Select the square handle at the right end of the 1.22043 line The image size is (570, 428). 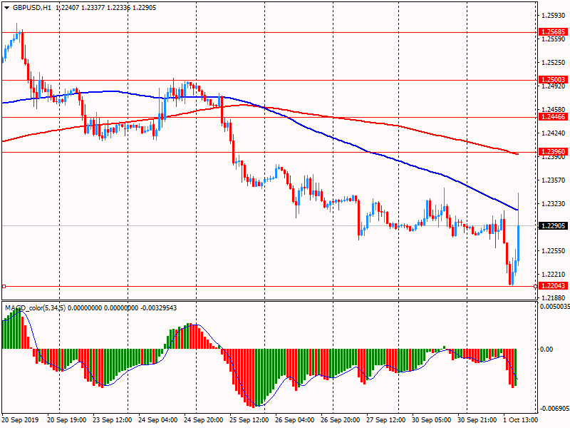535,287
